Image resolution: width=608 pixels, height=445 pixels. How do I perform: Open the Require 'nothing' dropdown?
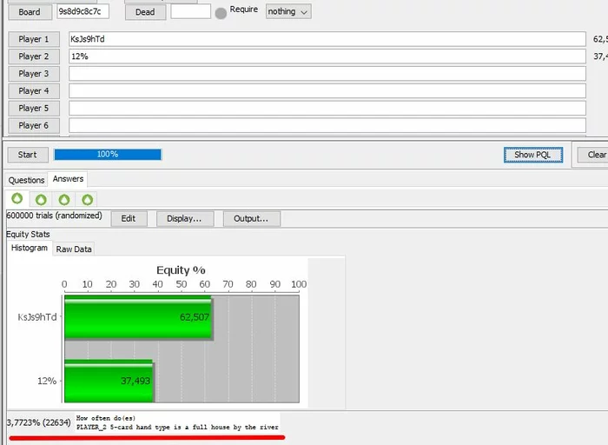pyautogui.click(x=288, y=11)
